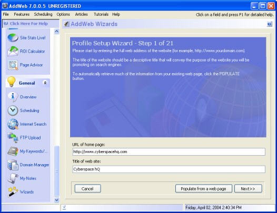Click the Scheduling clock icon
This screenshot has width=277, height=213.
[13, 110]
